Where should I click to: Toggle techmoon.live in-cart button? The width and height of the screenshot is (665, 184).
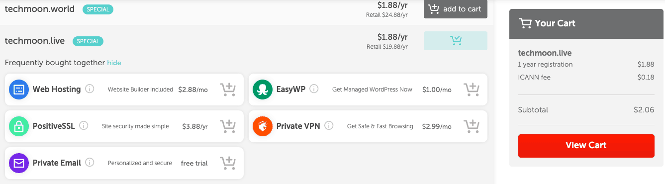[456, 41]
